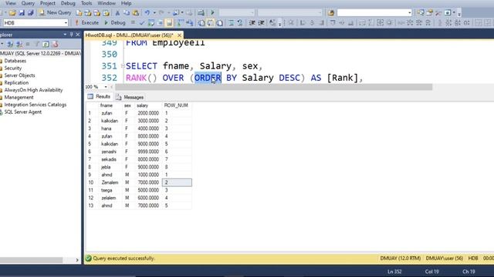
Task: Expand the standard toolbar overflow options
Action: pos(459,14)
